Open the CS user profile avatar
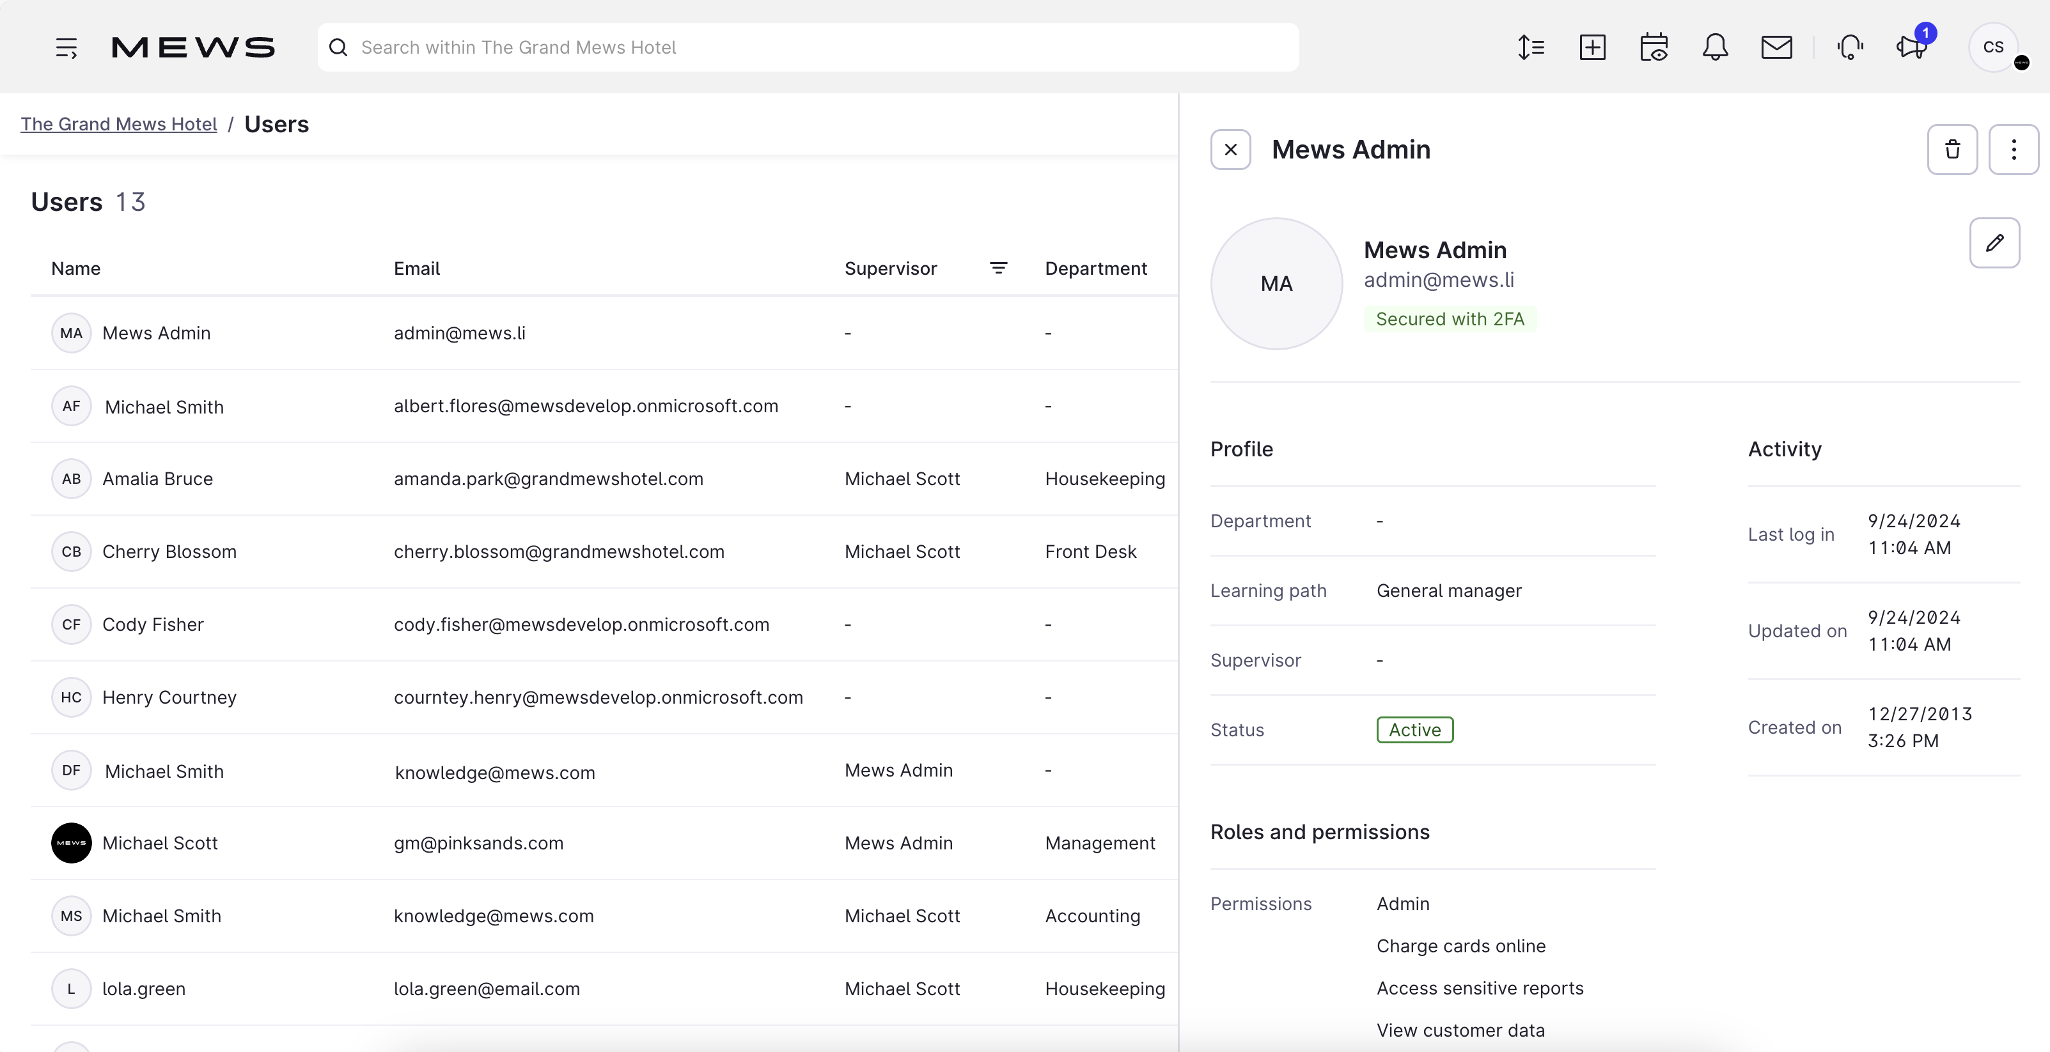This screenshot has height=1052, width=2050. pos(1994,48)
